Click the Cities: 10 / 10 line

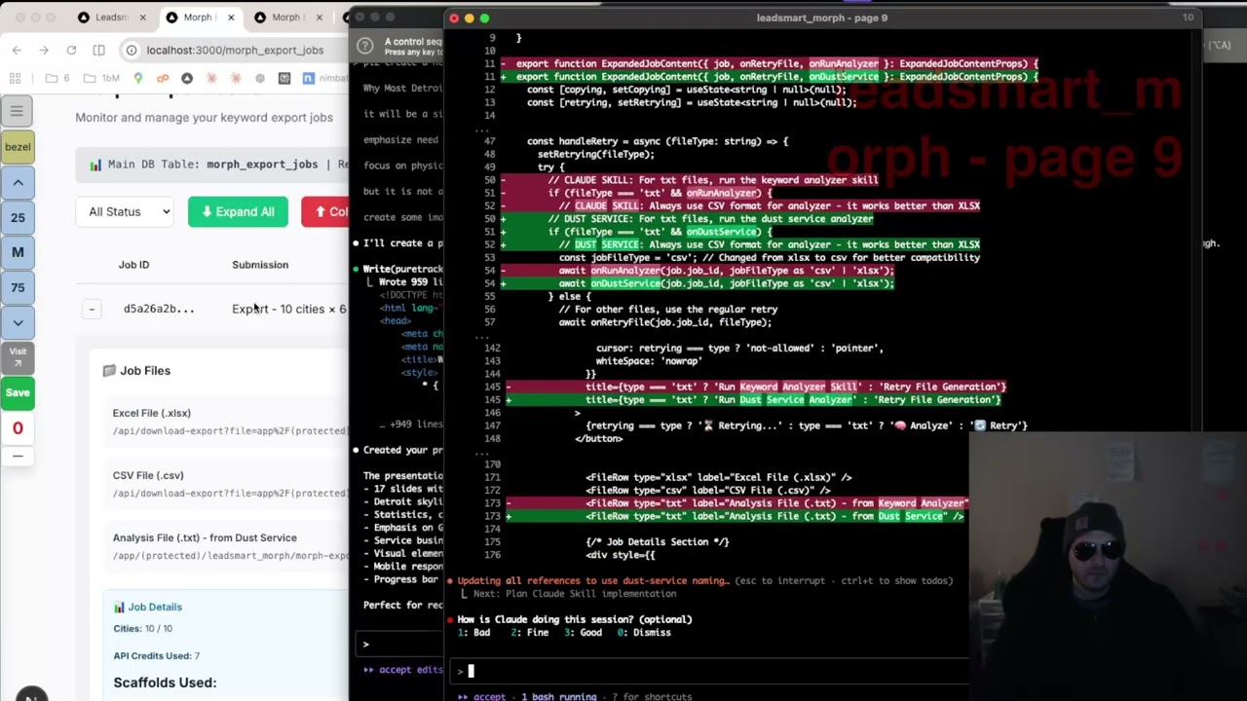coord(142,629)
